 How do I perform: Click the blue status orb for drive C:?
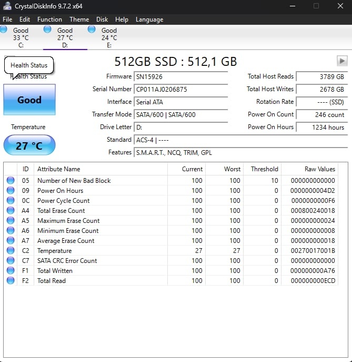(x=3, y=30)
